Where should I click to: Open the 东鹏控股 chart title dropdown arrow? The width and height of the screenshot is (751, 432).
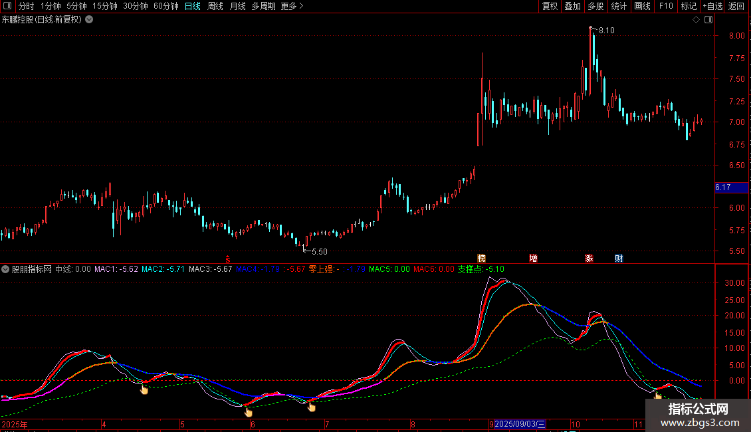pos(89,20)
